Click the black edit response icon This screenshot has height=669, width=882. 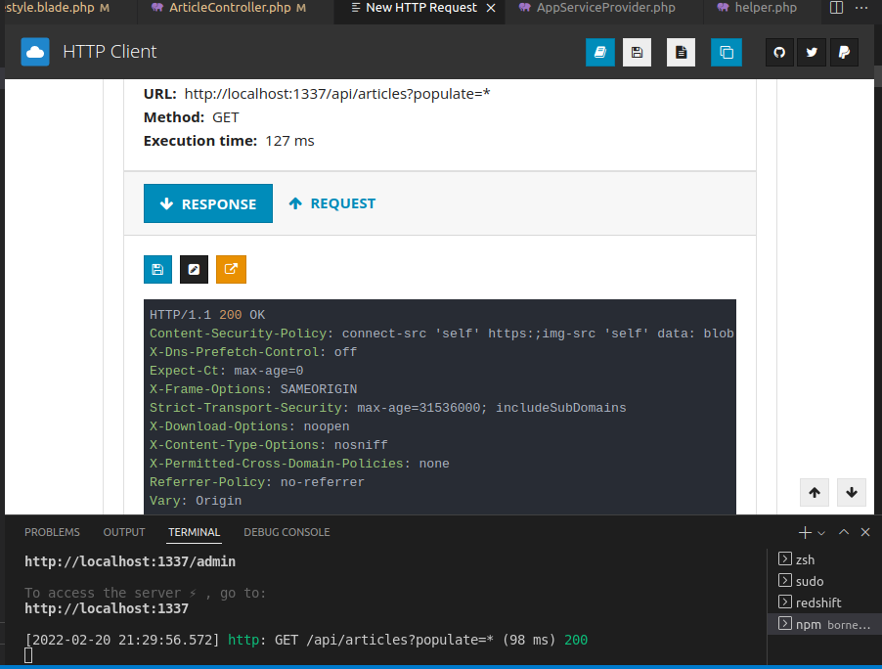click(194, 270)
